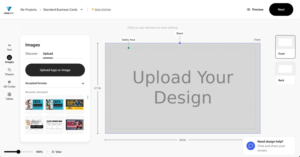Image resolution: width=300 pixels, height=157 pixels.
Task: Open My Projects link
Action: pos(28,10)
